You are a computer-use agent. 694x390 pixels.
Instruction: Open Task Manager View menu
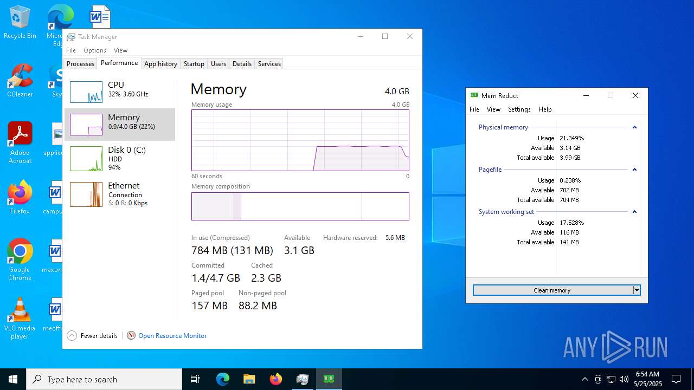pos(120,50)
